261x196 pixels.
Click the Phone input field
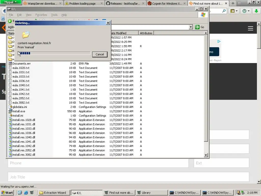pos(98,163)
